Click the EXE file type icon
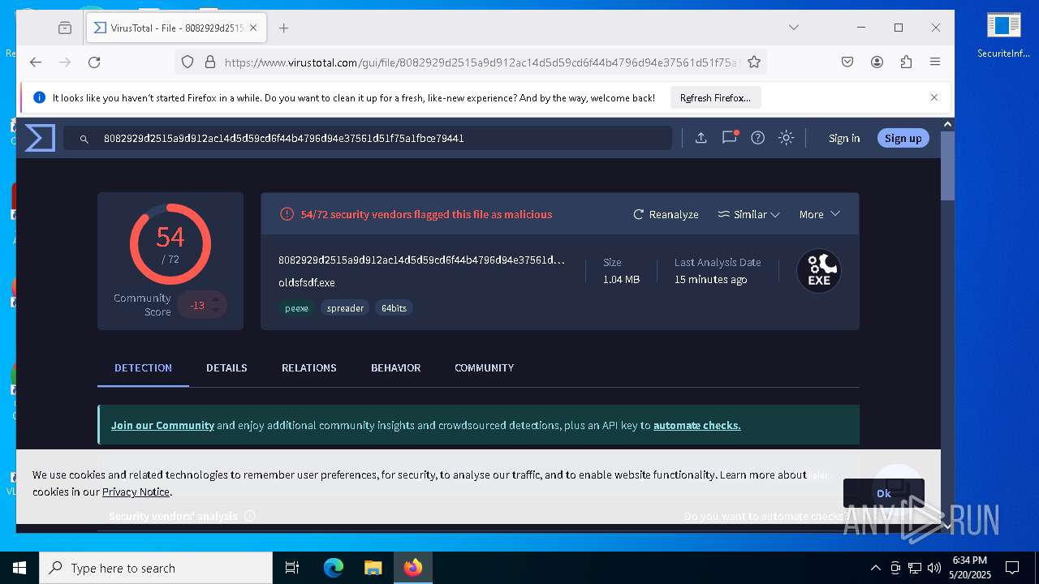 (818, 271)
